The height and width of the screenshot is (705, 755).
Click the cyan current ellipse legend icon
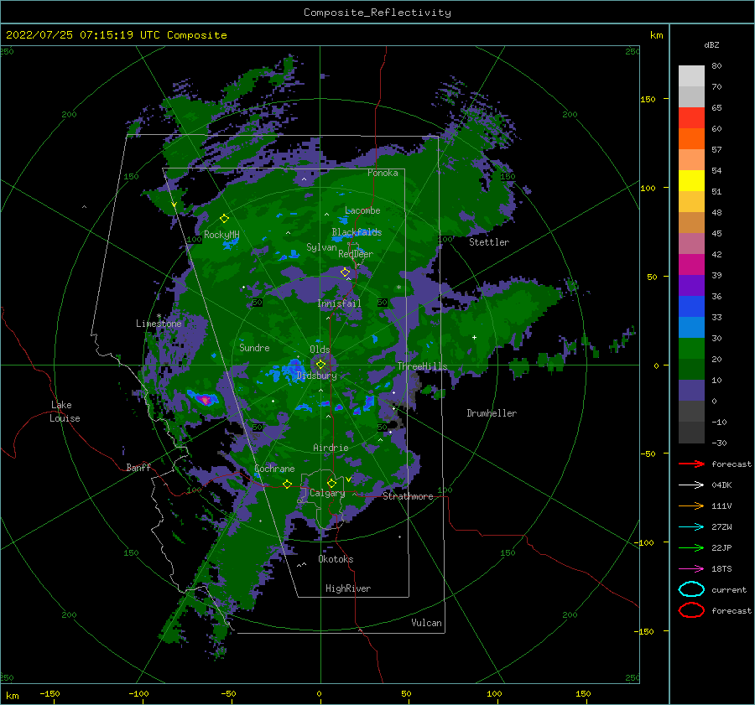point(691,589)
